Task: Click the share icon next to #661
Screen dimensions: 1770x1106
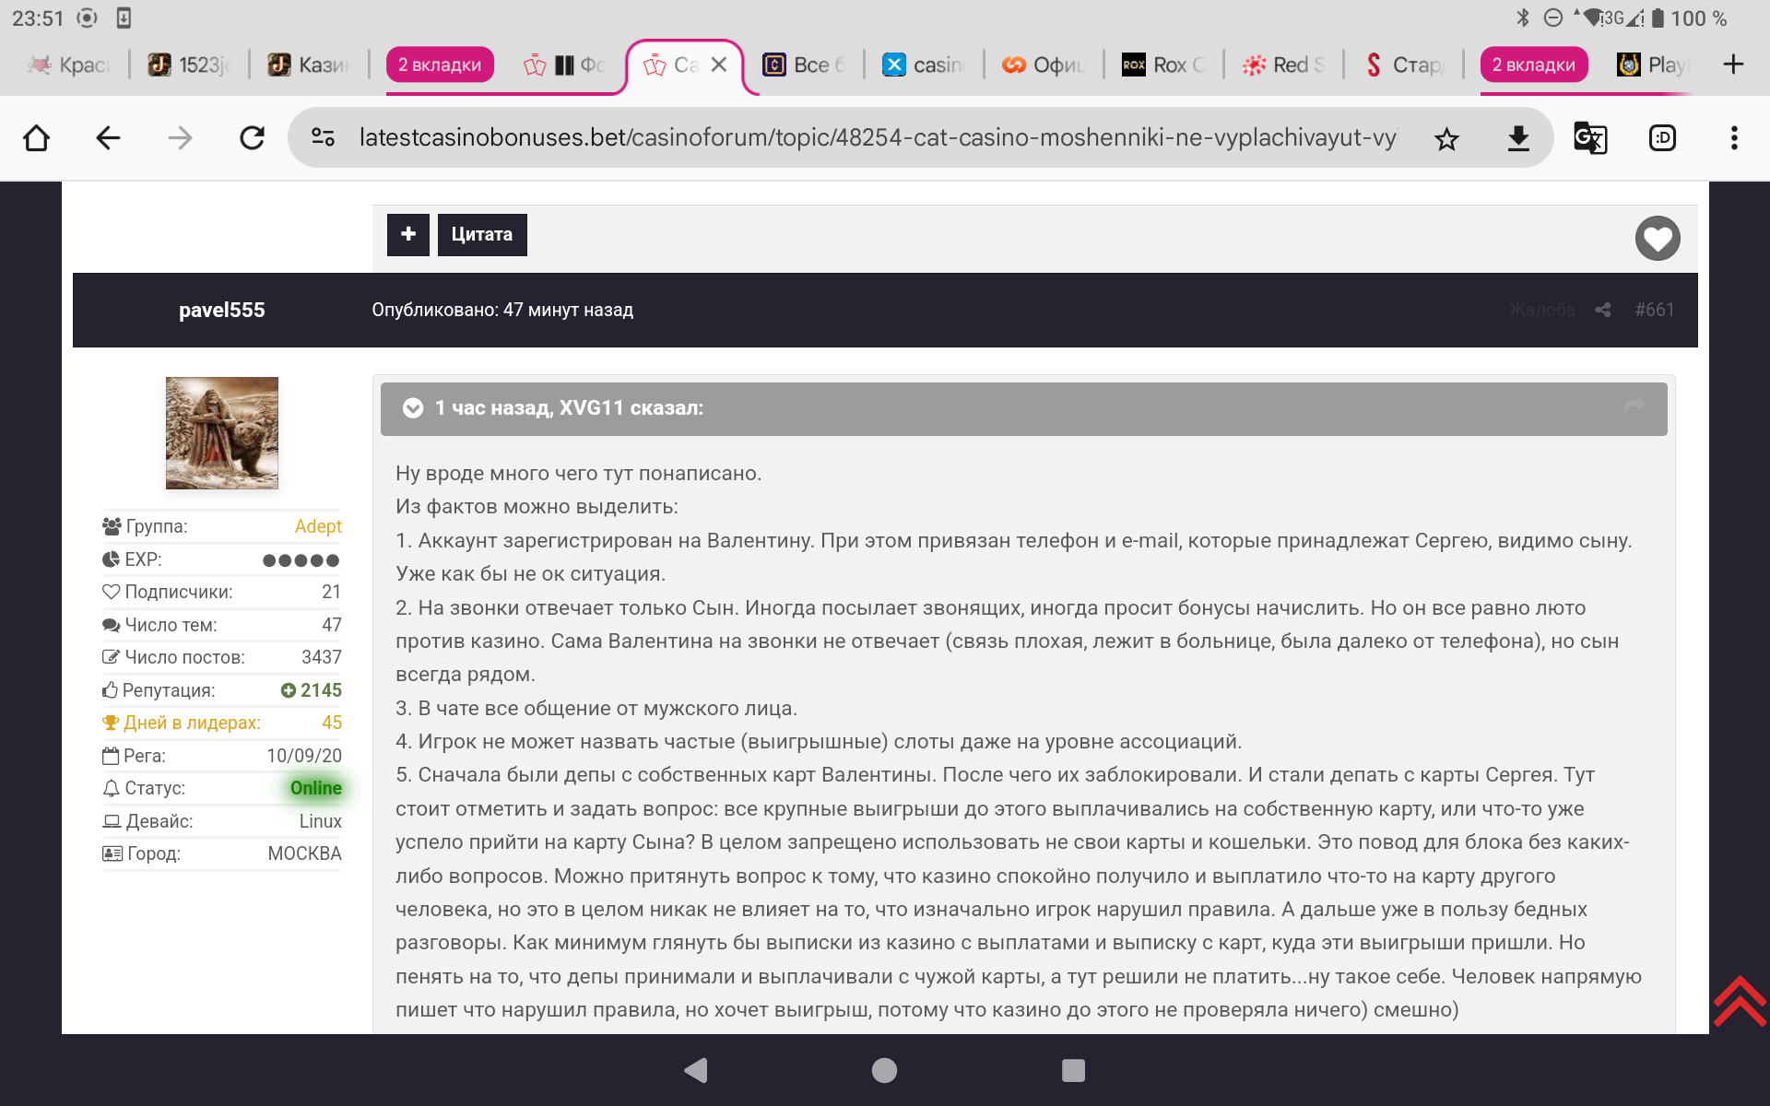Action: [x=1603, y=310]
